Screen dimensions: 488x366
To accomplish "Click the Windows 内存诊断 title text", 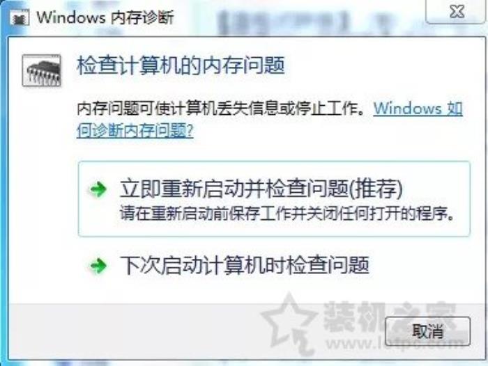I will click(x=105, y=17).
